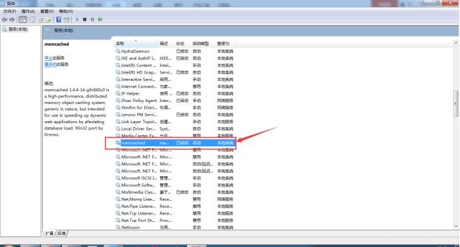The height and width of the screenshot is (247, 460).
Task: Click the 重启动 this service link
Action: tap(50, 64)
